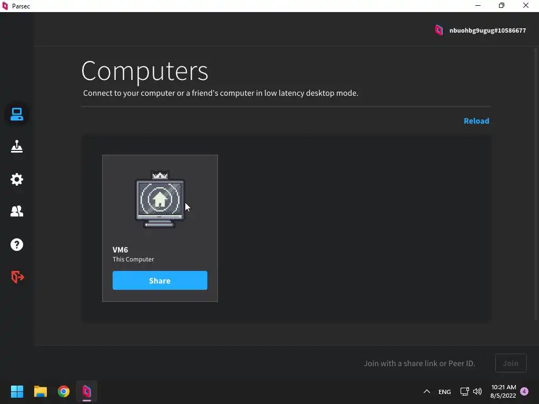The image size is (539, 404).
Task: Select the VM6 computer name text
Action: point(121,250)
